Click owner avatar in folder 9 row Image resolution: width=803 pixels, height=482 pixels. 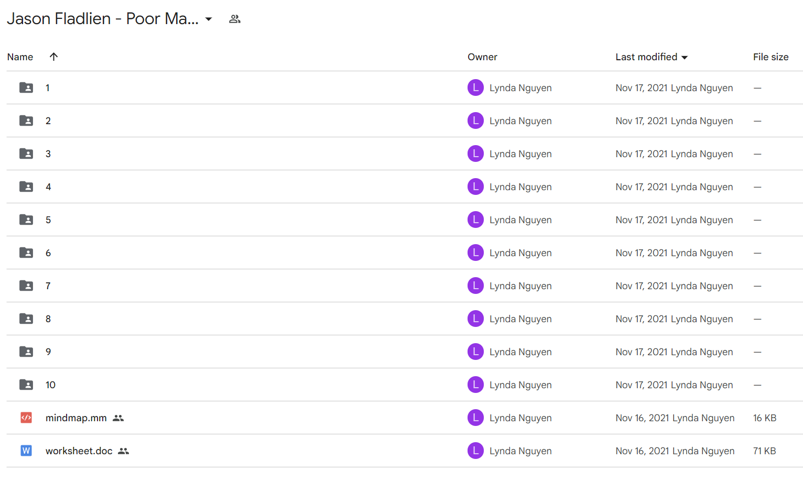[475, 352]
